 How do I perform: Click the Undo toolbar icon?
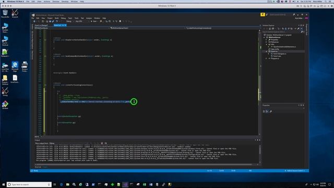point(57,21)
